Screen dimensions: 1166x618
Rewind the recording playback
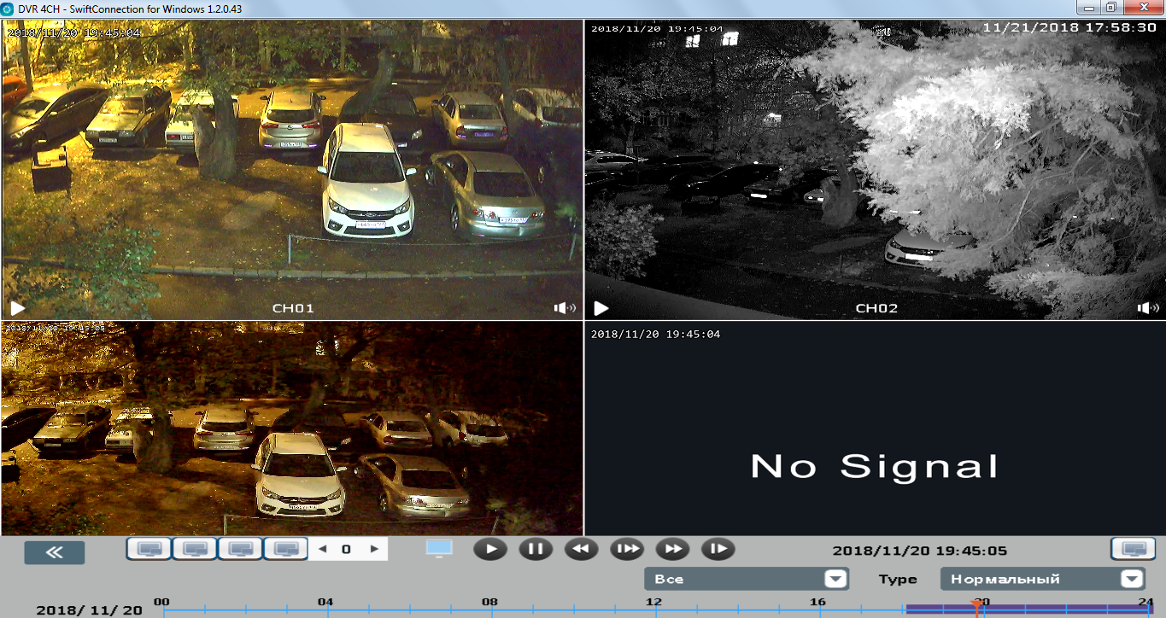[581, 549]
